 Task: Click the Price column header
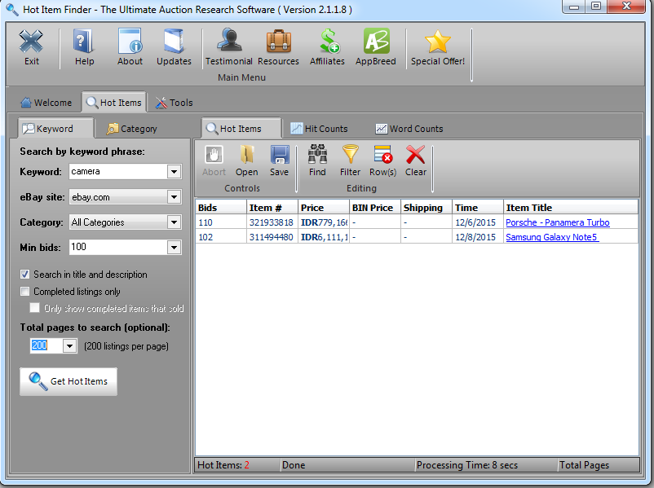(x=312, y=208)
